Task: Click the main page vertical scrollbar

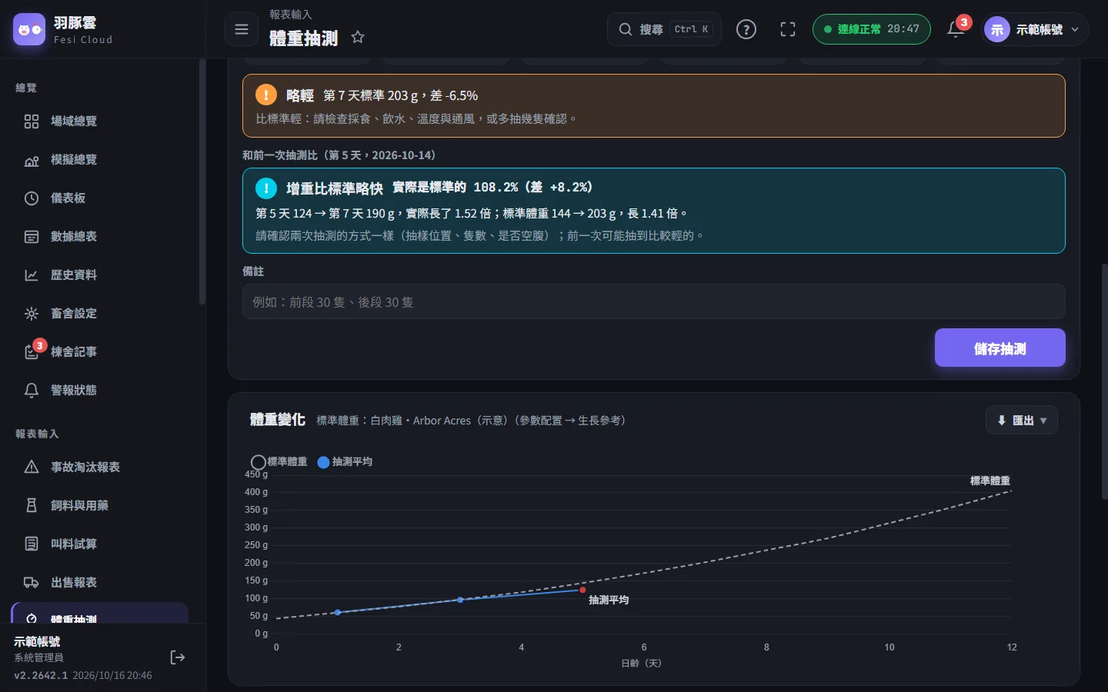Action: pos(1104,382)
